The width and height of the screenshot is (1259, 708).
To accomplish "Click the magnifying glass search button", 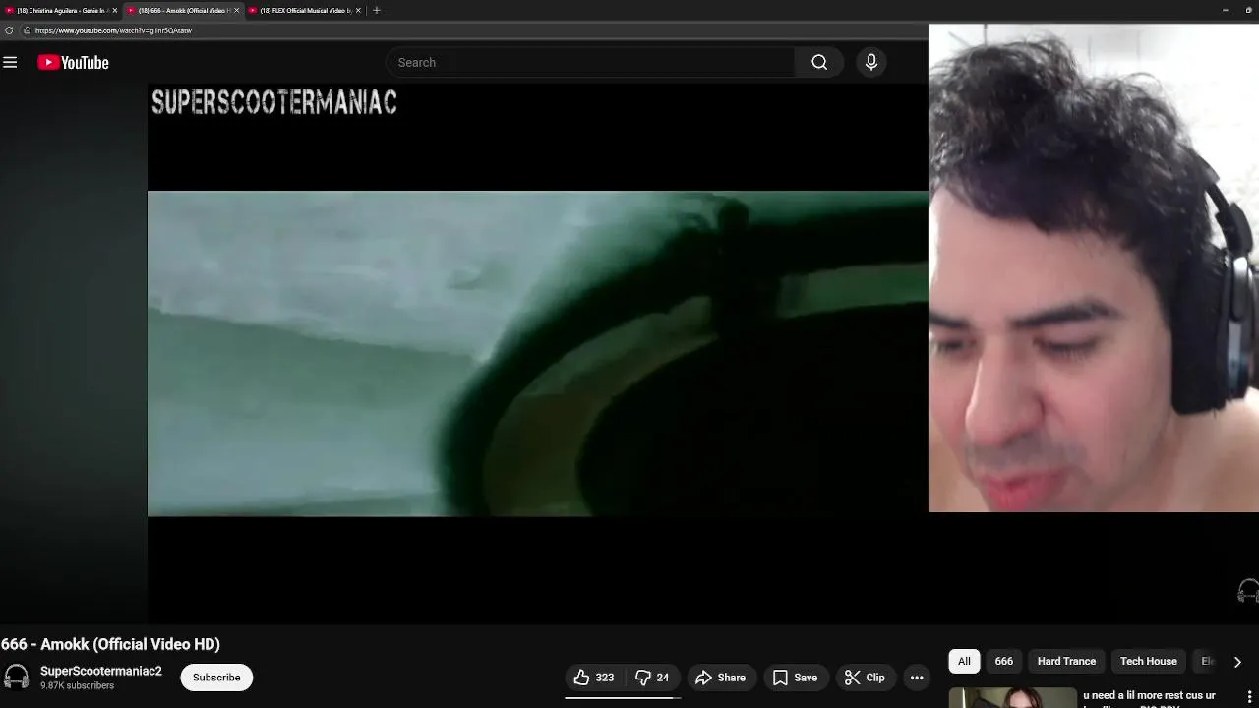I will (819, 63).
